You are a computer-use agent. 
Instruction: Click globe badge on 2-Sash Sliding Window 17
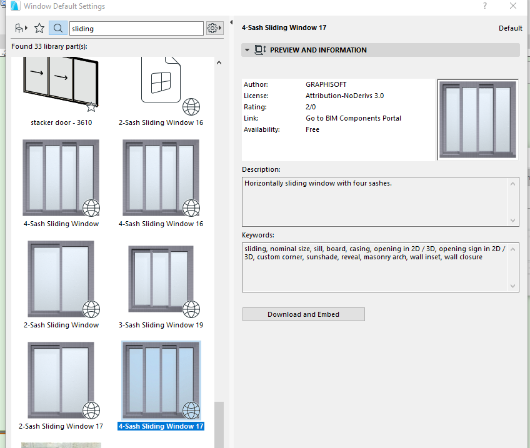pyautogui.click(x=91, y=410)
